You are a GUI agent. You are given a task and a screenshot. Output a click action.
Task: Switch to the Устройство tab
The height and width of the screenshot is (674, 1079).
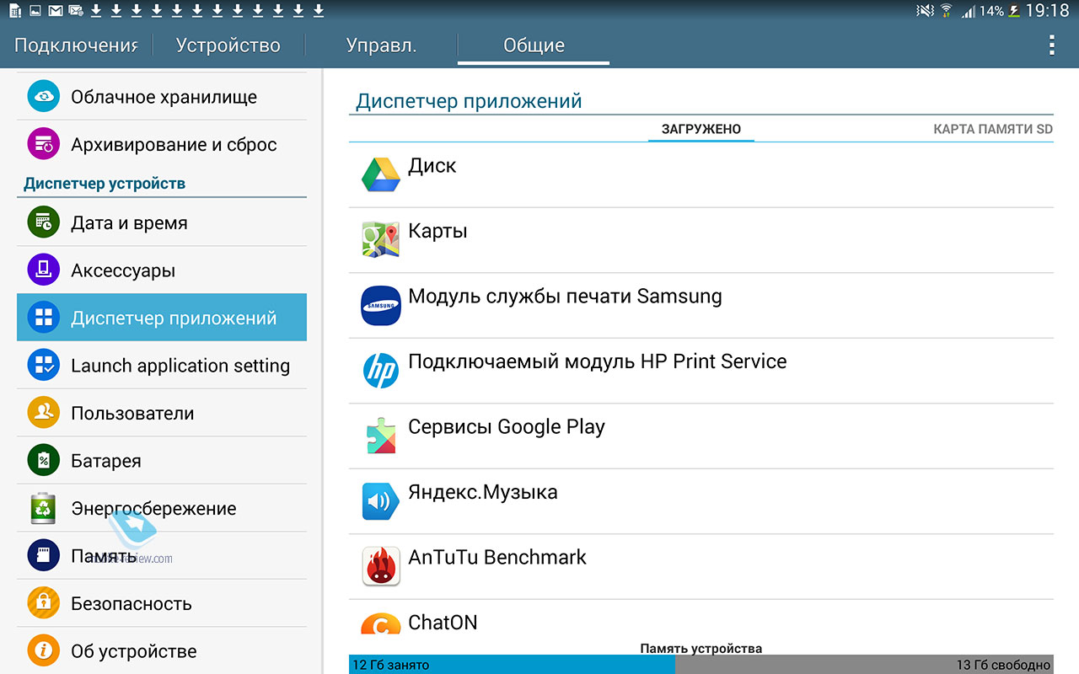[x=228, y=45]
